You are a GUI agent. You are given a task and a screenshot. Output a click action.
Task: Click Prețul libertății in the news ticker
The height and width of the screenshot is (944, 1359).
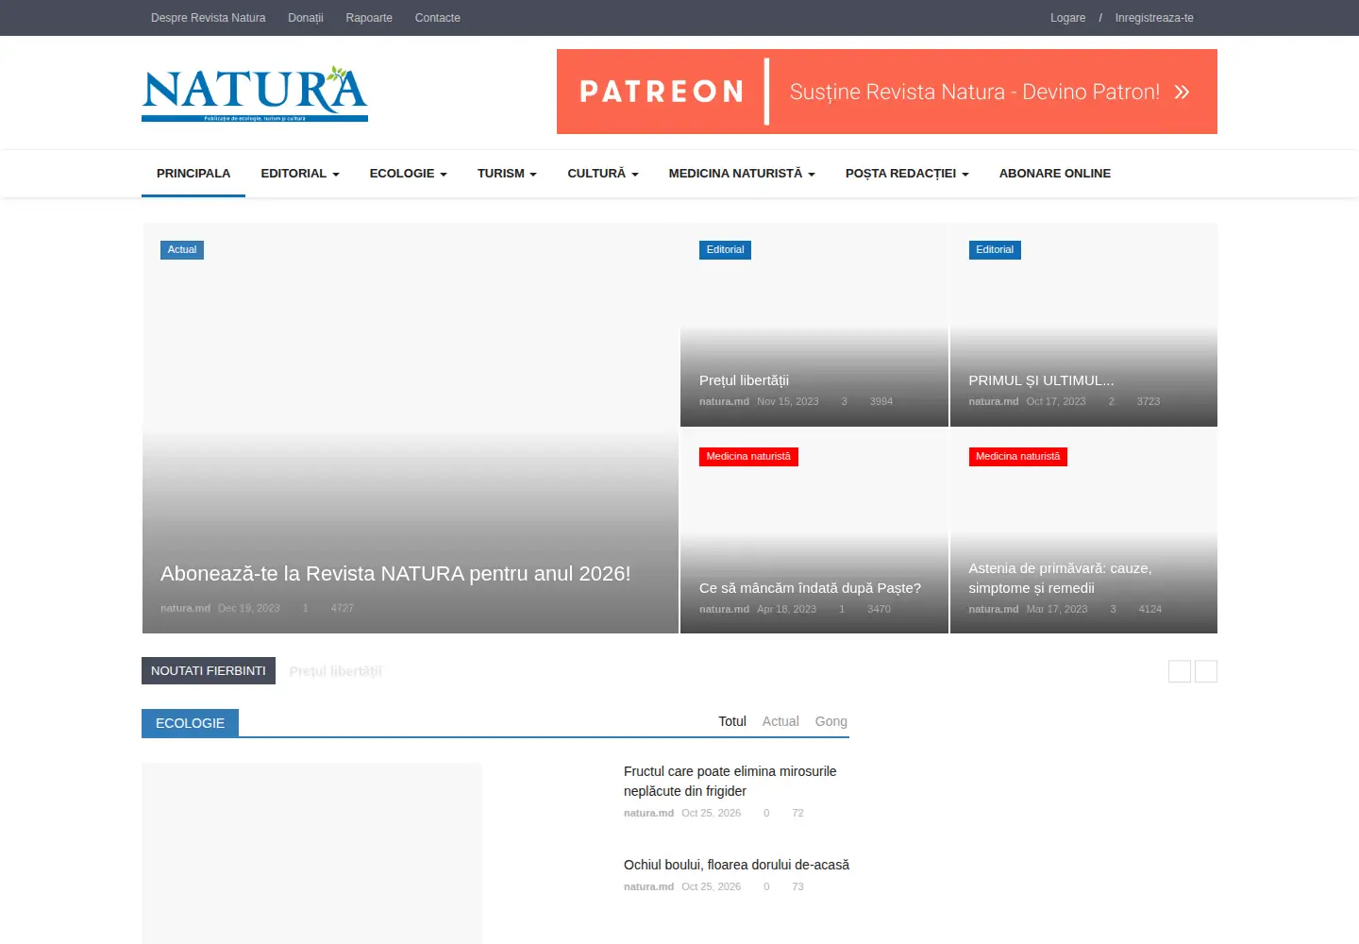click(x=335, y=671)
